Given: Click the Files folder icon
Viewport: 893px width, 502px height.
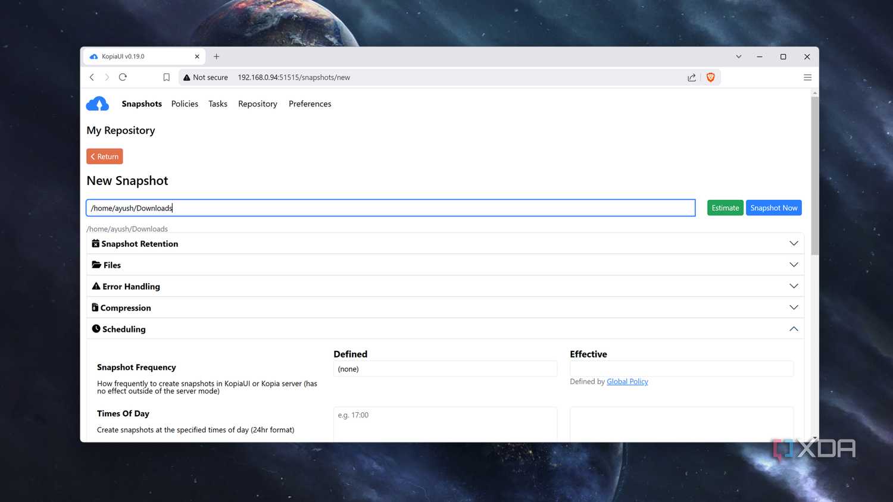Looking at the screenshot, I should point(96,265).
